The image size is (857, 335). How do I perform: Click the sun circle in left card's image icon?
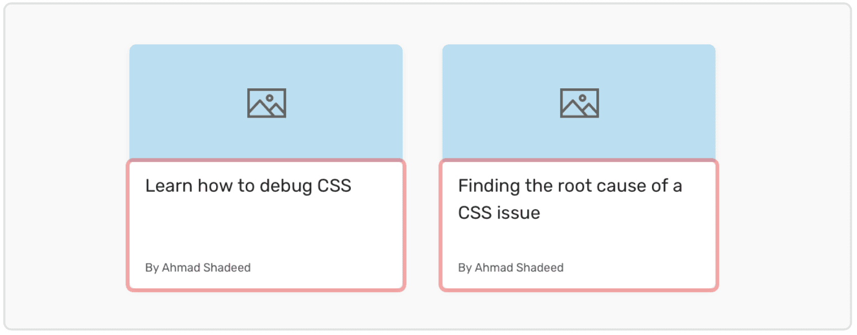click(270, 98)
